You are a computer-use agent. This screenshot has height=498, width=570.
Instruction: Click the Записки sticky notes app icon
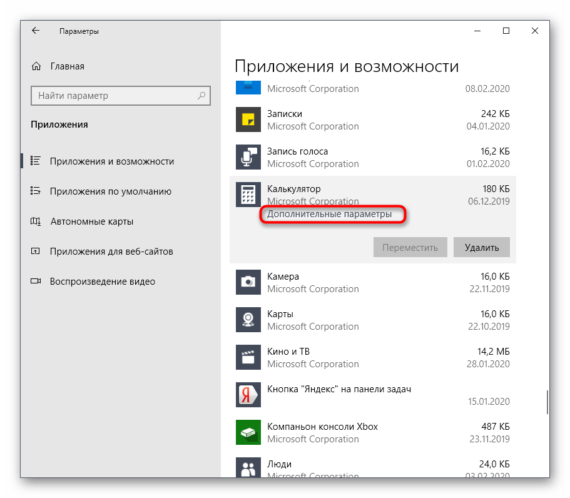[x=248, y=120]
